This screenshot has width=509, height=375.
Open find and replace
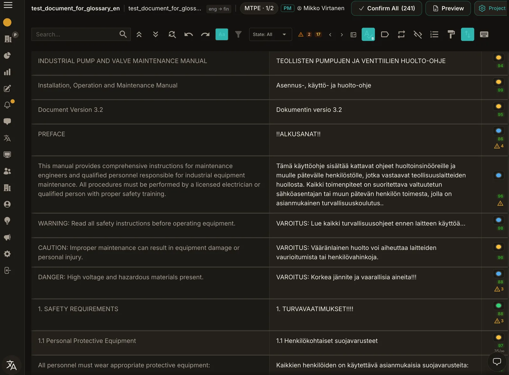tap(172, 34)
